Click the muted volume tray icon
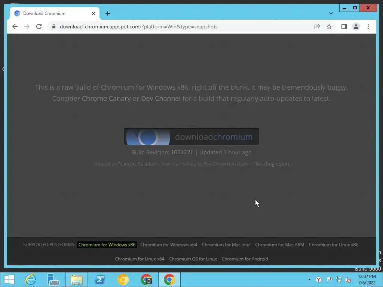Screen dimensions: 383x287 tap(348, 280)
